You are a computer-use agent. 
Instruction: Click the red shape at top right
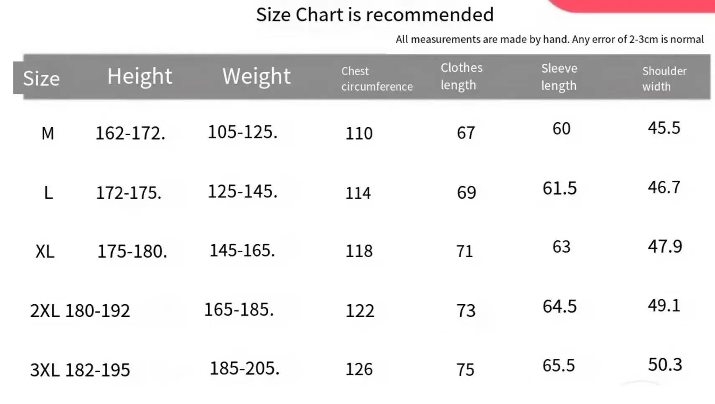click(x=631, y=6)
